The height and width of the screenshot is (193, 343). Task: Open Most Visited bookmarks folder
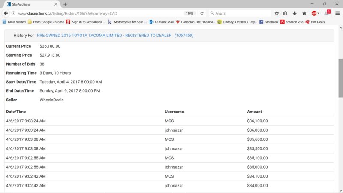tap(14, 22)
